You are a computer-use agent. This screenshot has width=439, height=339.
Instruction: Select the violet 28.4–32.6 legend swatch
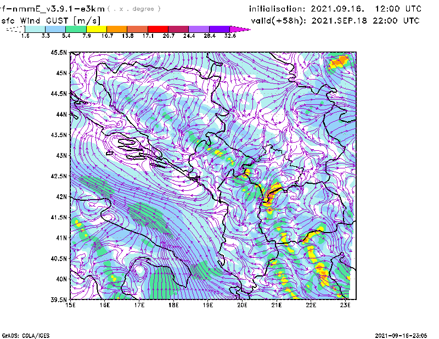pyautogui.click(x=219, y=29)
